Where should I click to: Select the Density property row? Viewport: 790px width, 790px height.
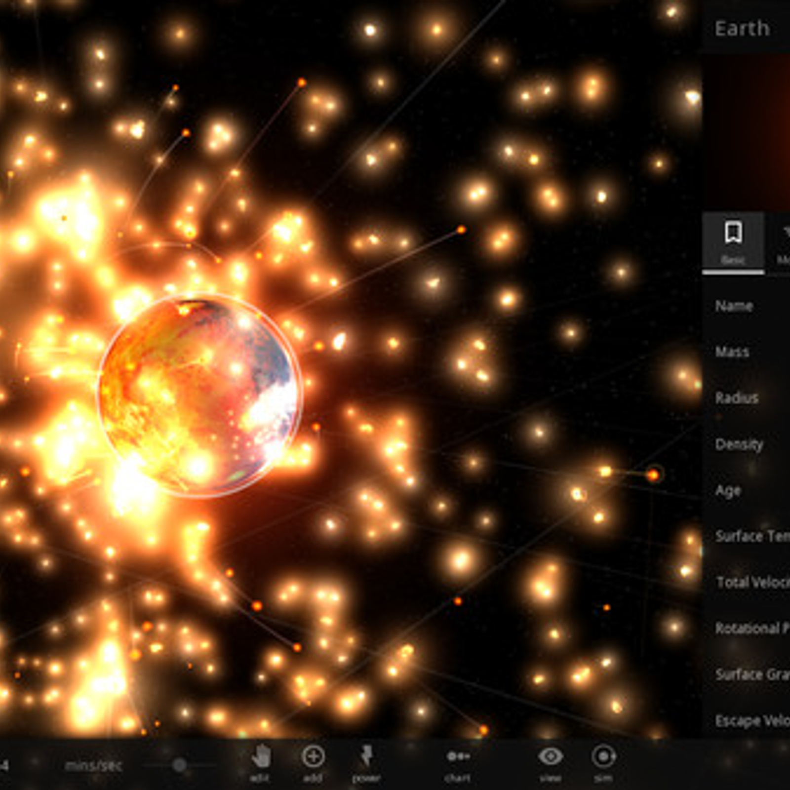click(x=746, y=444)
